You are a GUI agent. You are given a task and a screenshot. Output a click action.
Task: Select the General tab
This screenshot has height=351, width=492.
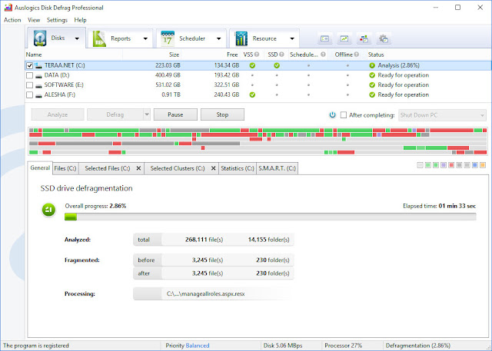coord(40,167)
